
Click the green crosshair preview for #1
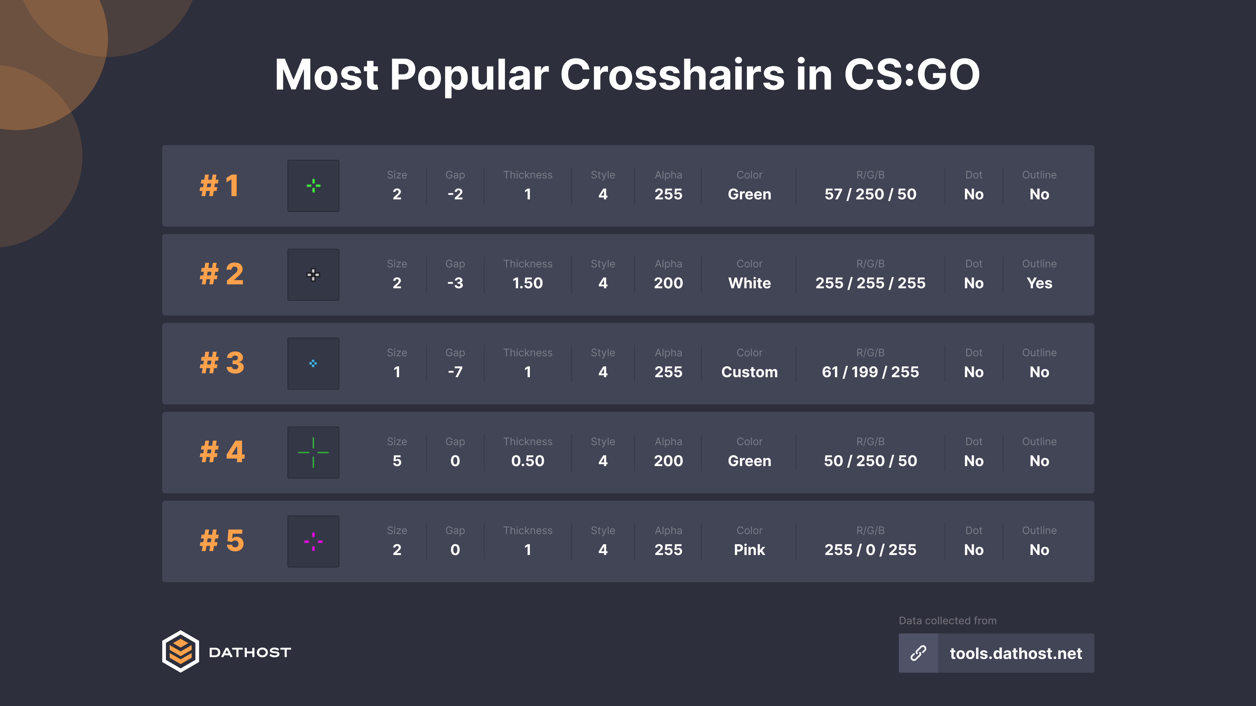click(313, 186)
